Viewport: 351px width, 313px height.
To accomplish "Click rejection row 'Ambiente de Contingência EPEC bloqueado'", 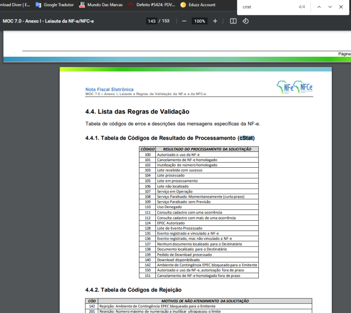I will (198, 306).
